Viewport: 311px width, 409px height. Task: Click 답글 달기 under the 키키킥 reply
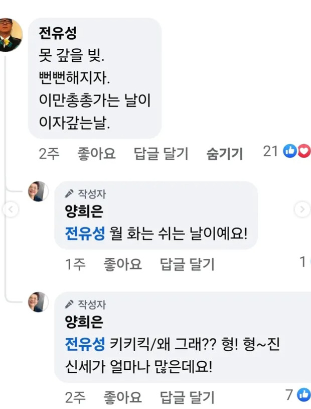[187, 398]
